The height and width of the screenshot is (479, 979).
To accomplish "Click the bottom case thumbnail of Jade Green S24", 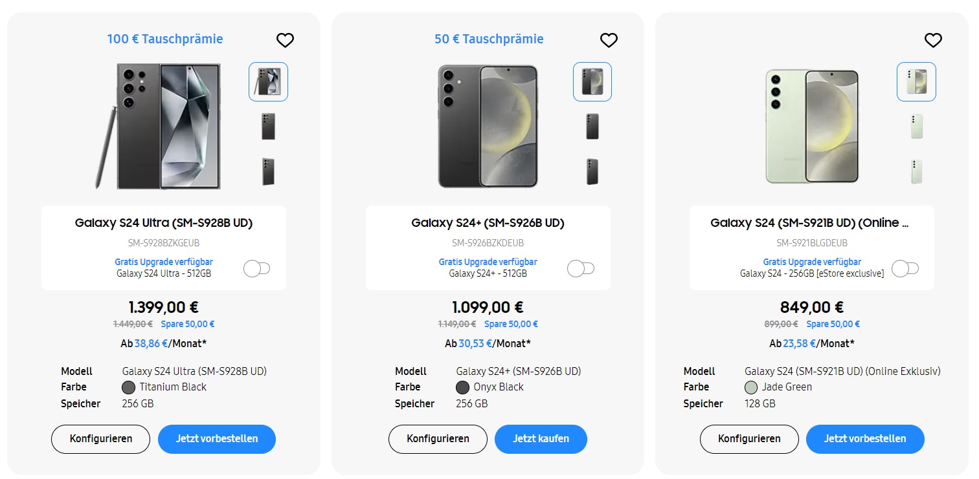I will 916,171.
